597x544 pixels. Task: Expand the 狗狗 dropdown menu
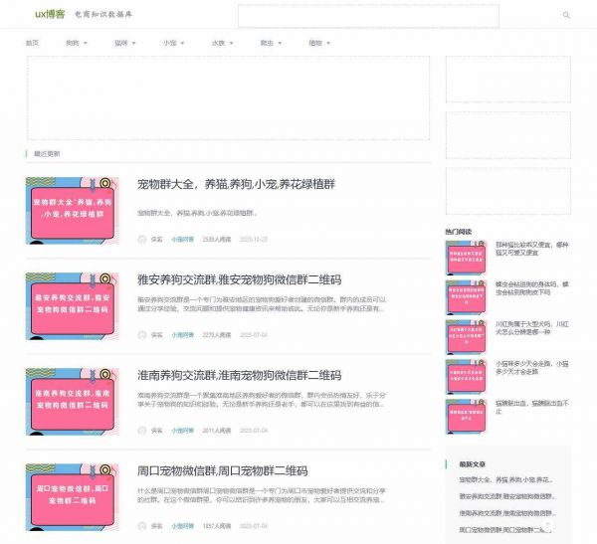77,43
